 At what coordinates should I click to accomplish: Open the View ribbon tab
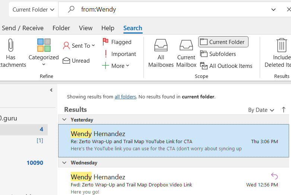[86, 28]
